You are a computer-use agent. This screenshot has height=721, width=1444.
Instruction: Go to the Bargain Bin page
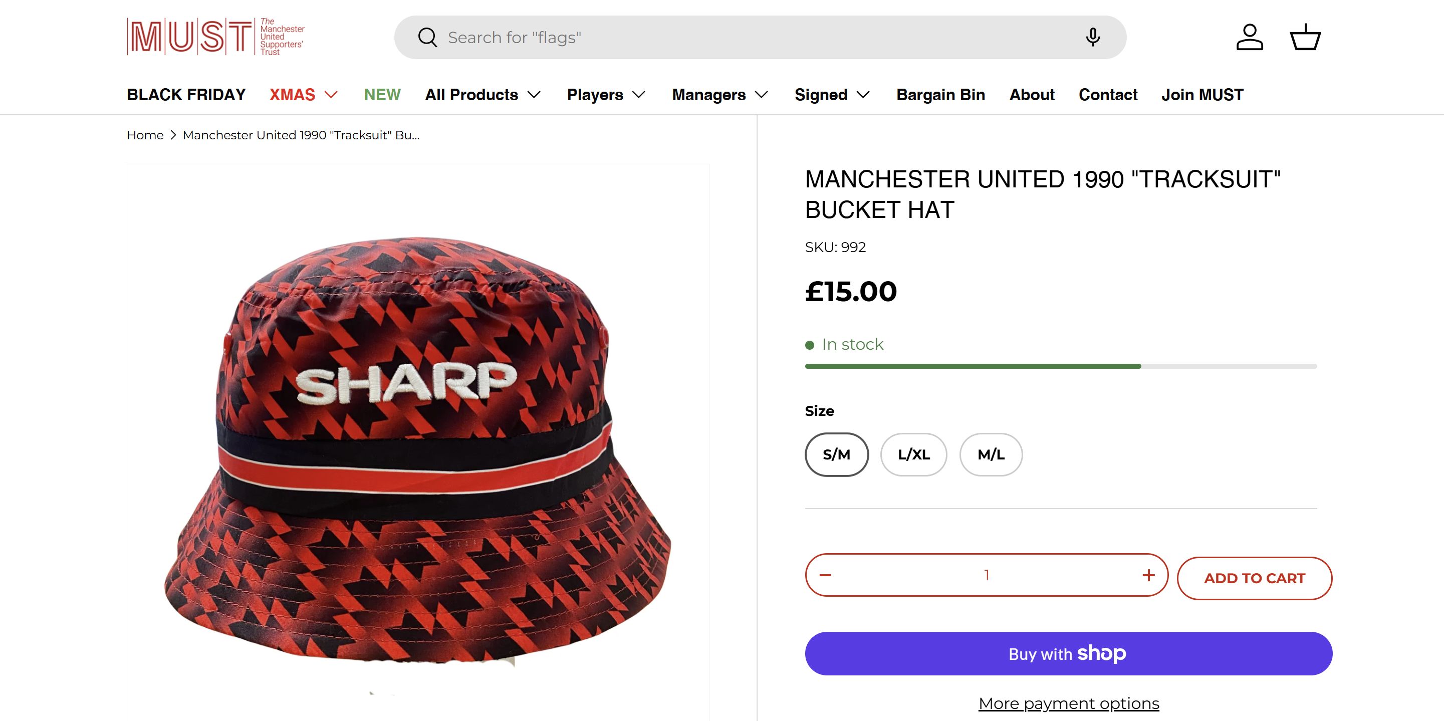click(x=940, y=95)
